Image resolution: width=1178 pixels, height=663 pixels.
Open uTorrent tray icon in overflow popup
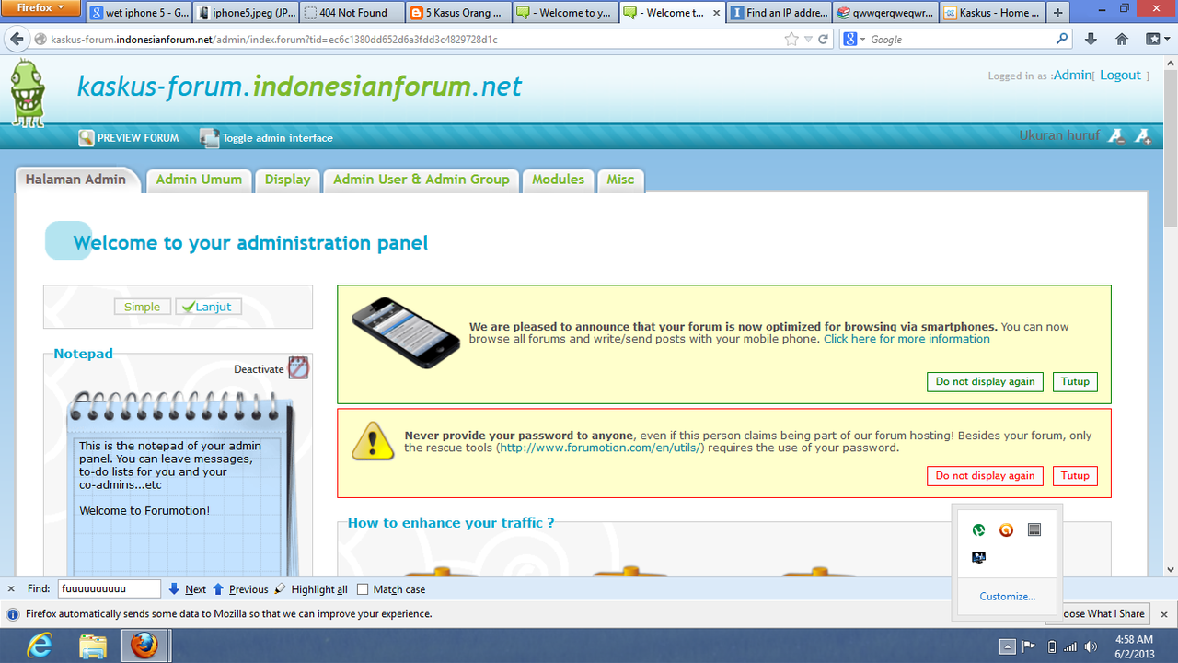[x=979, y=530]
